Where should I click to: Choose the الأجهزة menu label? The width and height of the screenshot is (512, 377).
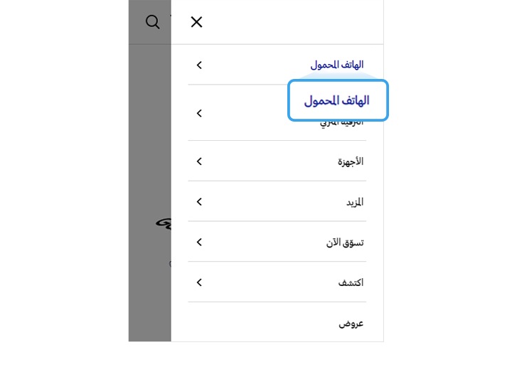[x=351, y=161]
